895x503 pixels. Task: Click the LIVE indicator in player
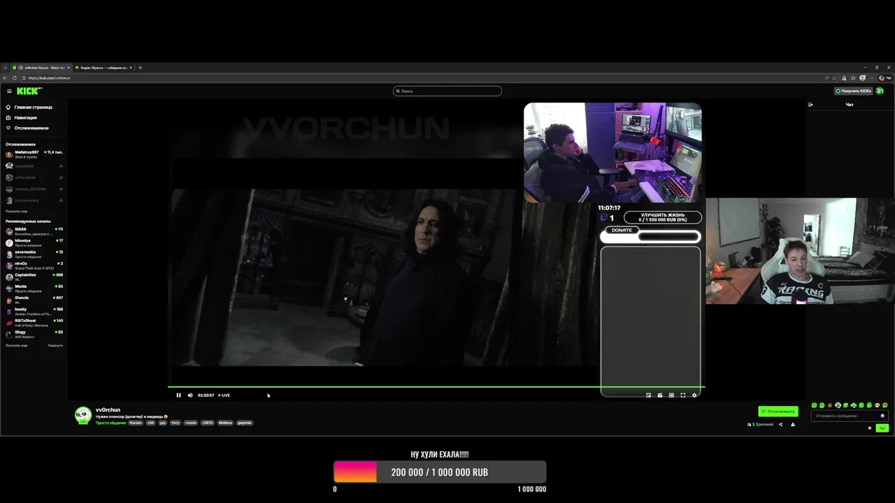pos(224,395)
